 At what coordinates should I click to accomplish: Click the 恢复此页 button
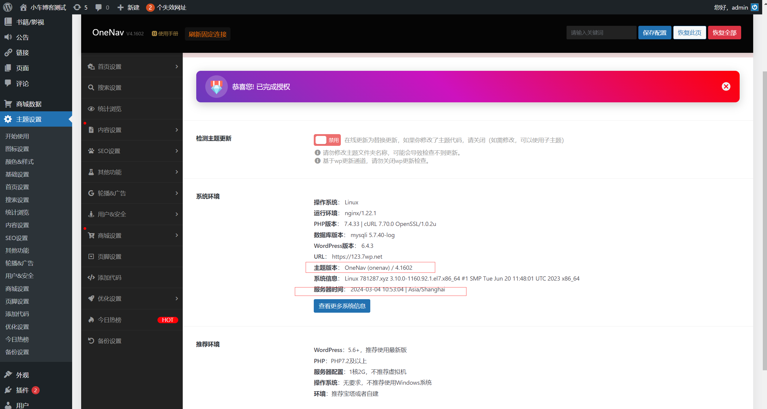[x=689, y=32]
